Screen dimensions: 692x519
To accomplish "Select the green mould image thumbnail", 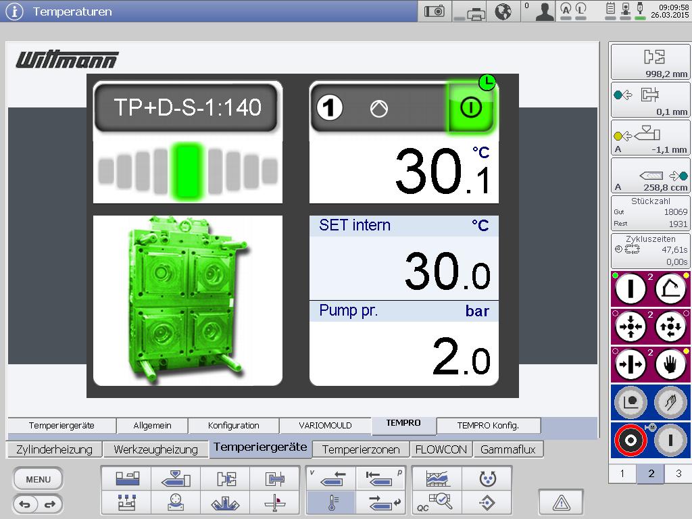I will (x=188, y=300).
